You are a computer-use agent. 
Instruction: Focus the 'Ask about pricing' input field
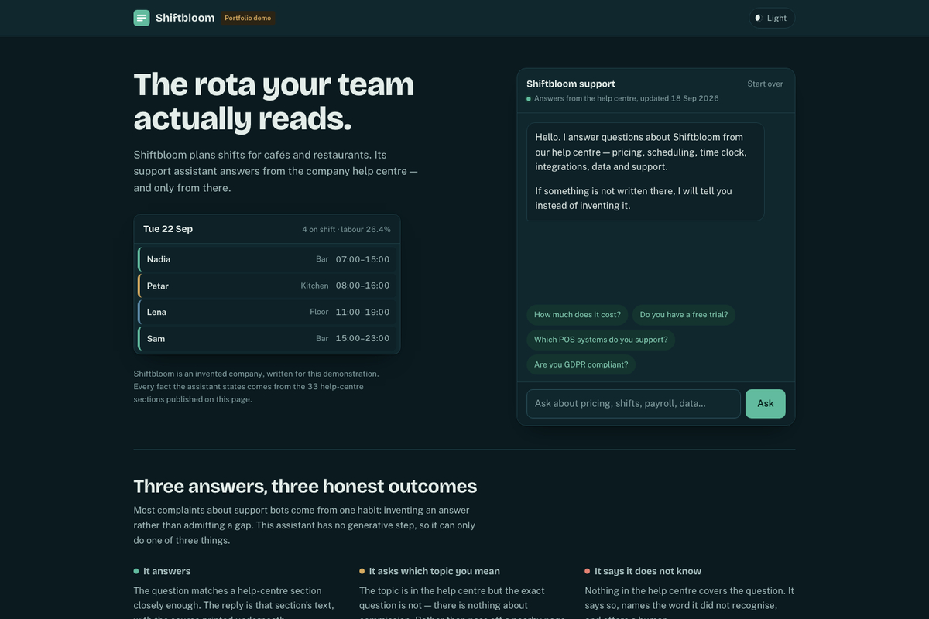633,404
